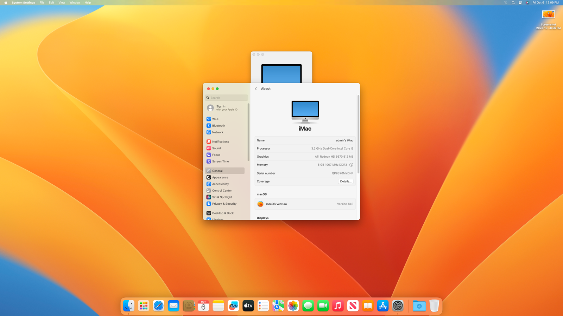This screenshot has width=563, height=316.
Task: Open Bluetooth settings in the sidebar
Action: [x=224, y=126]
